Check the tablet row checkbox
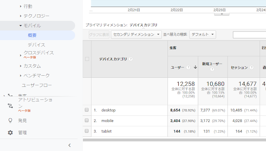 (x=87, y=131)
